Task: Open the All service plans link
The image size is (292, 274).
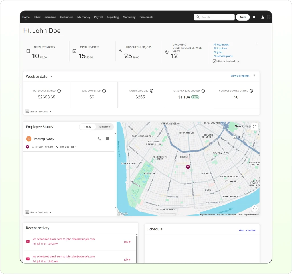Action: (x=223, y=56)
